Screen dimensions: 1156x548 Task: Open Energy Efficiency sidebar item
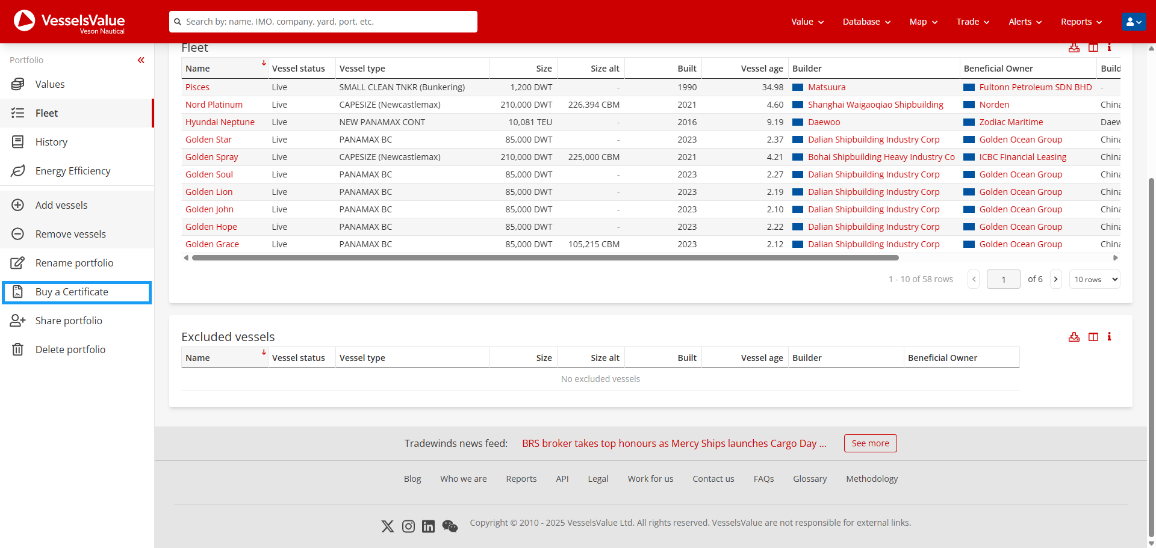point(73,171)
